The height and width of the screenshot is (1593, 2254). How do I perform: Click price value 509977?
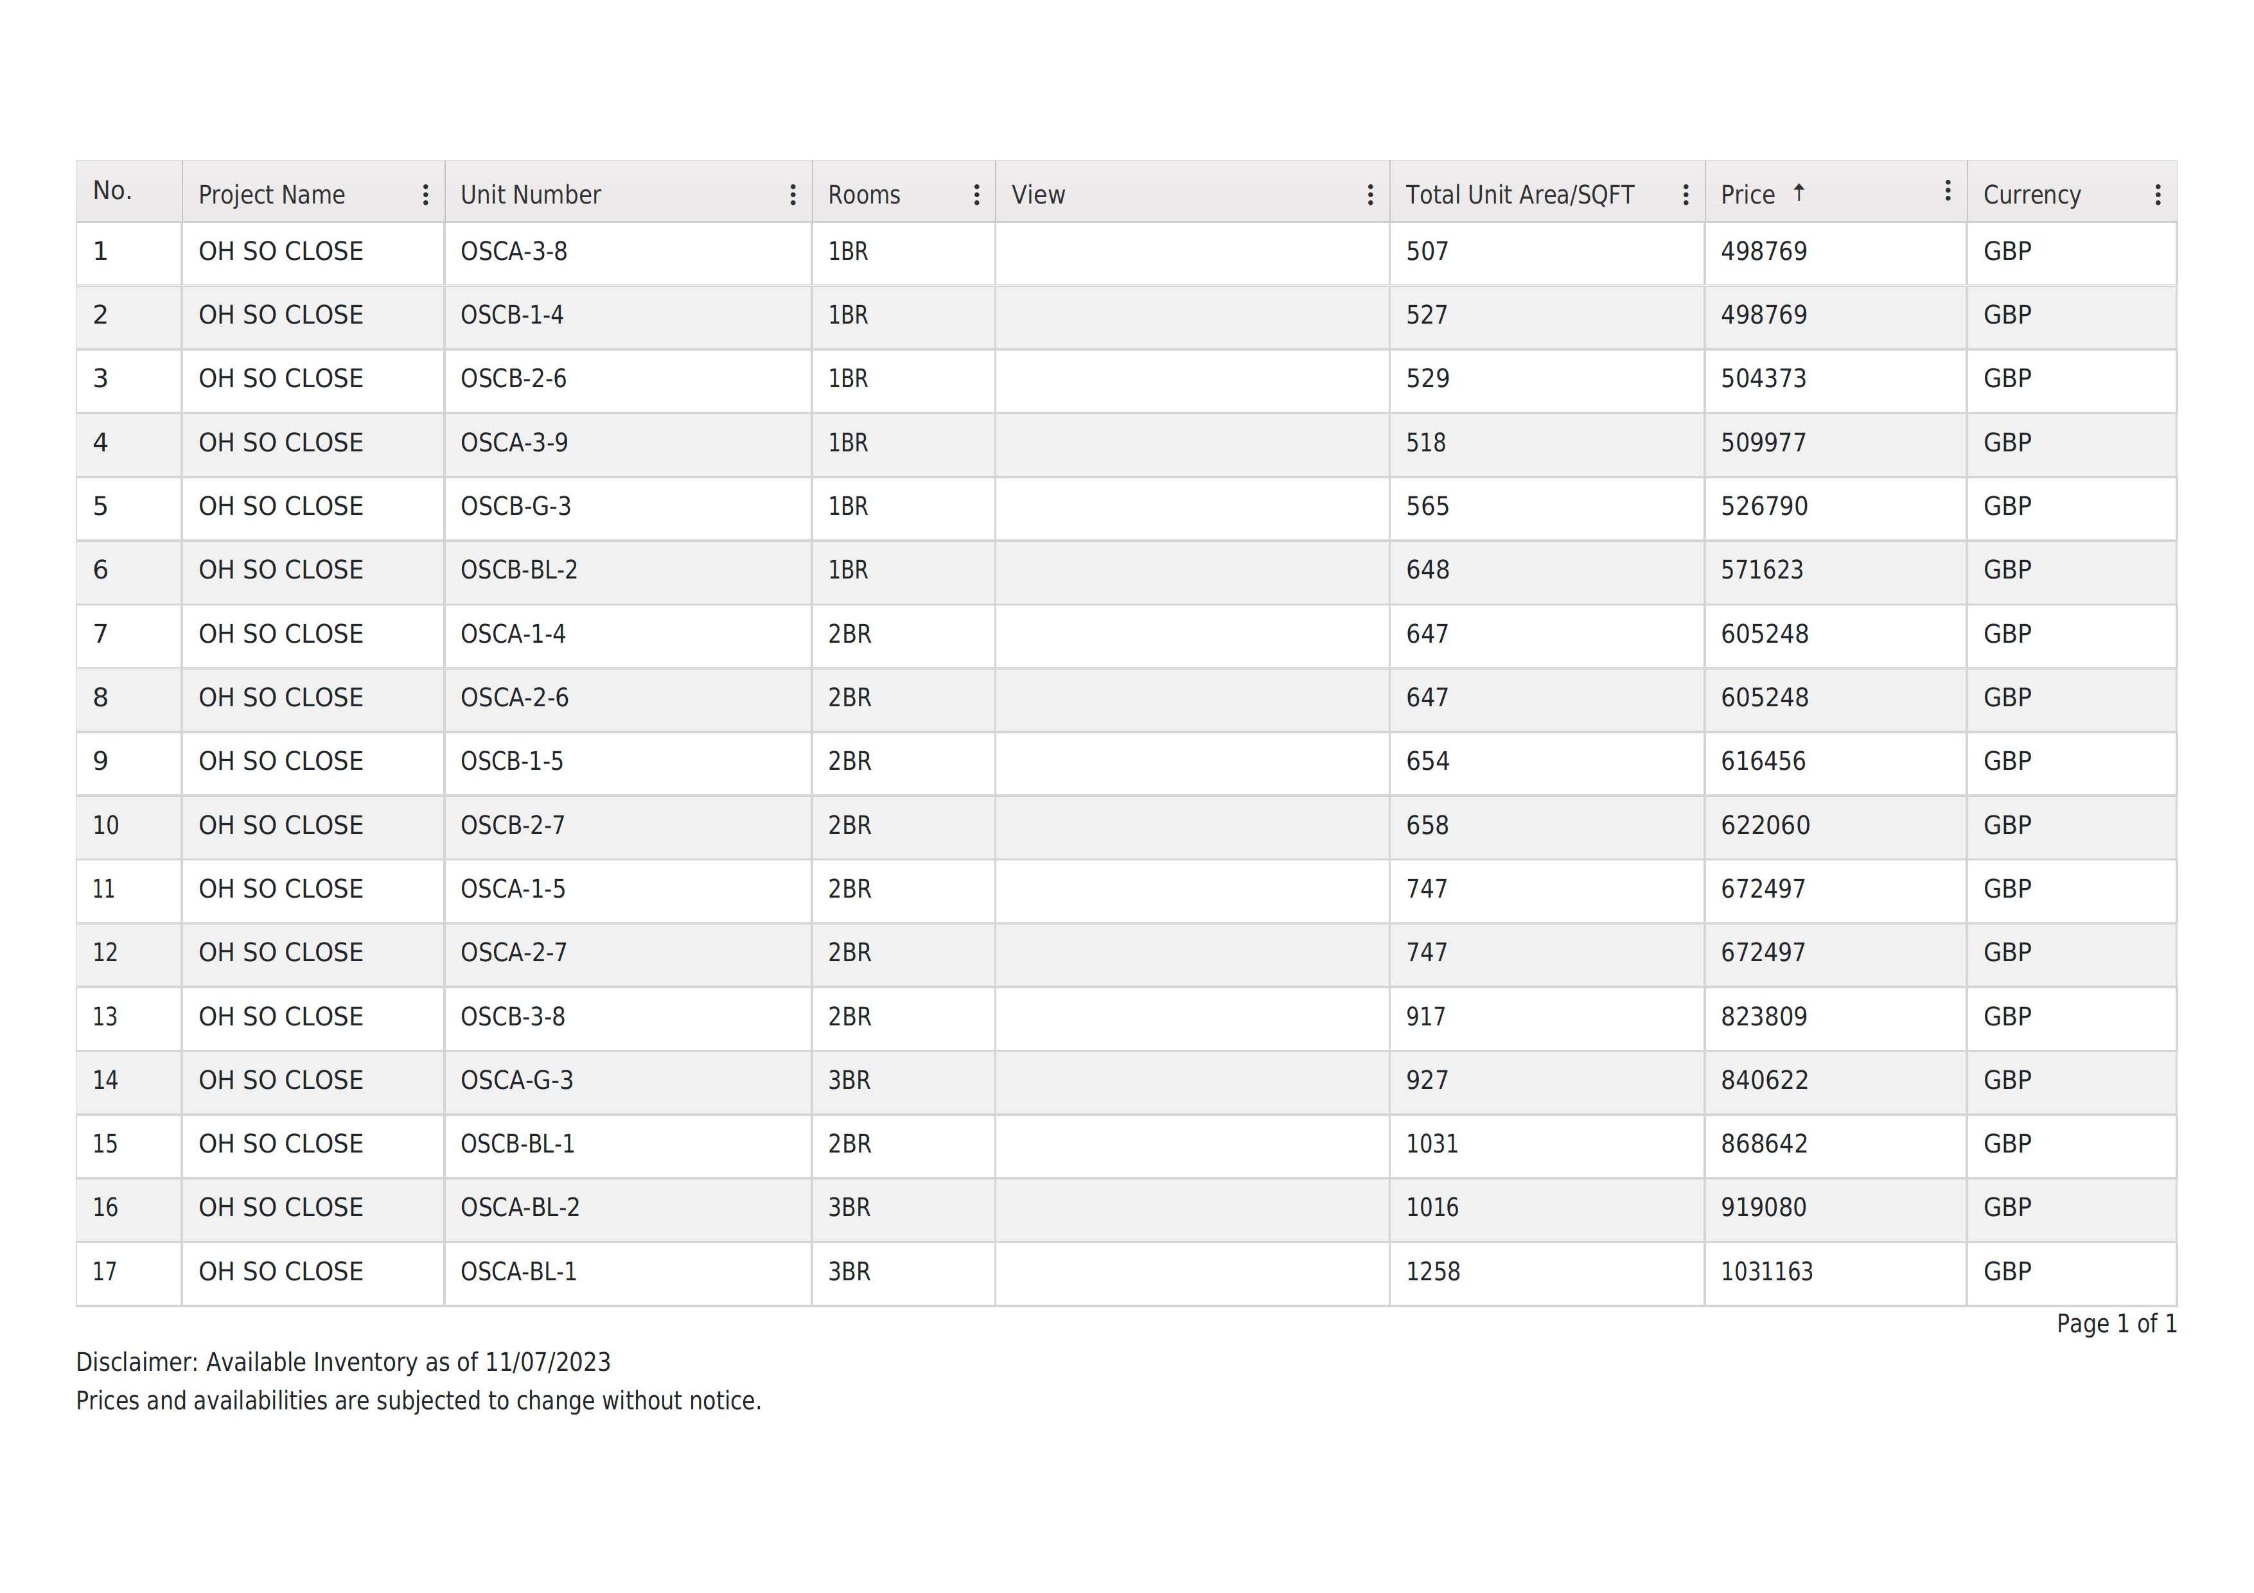click(x=1763, y=442)
